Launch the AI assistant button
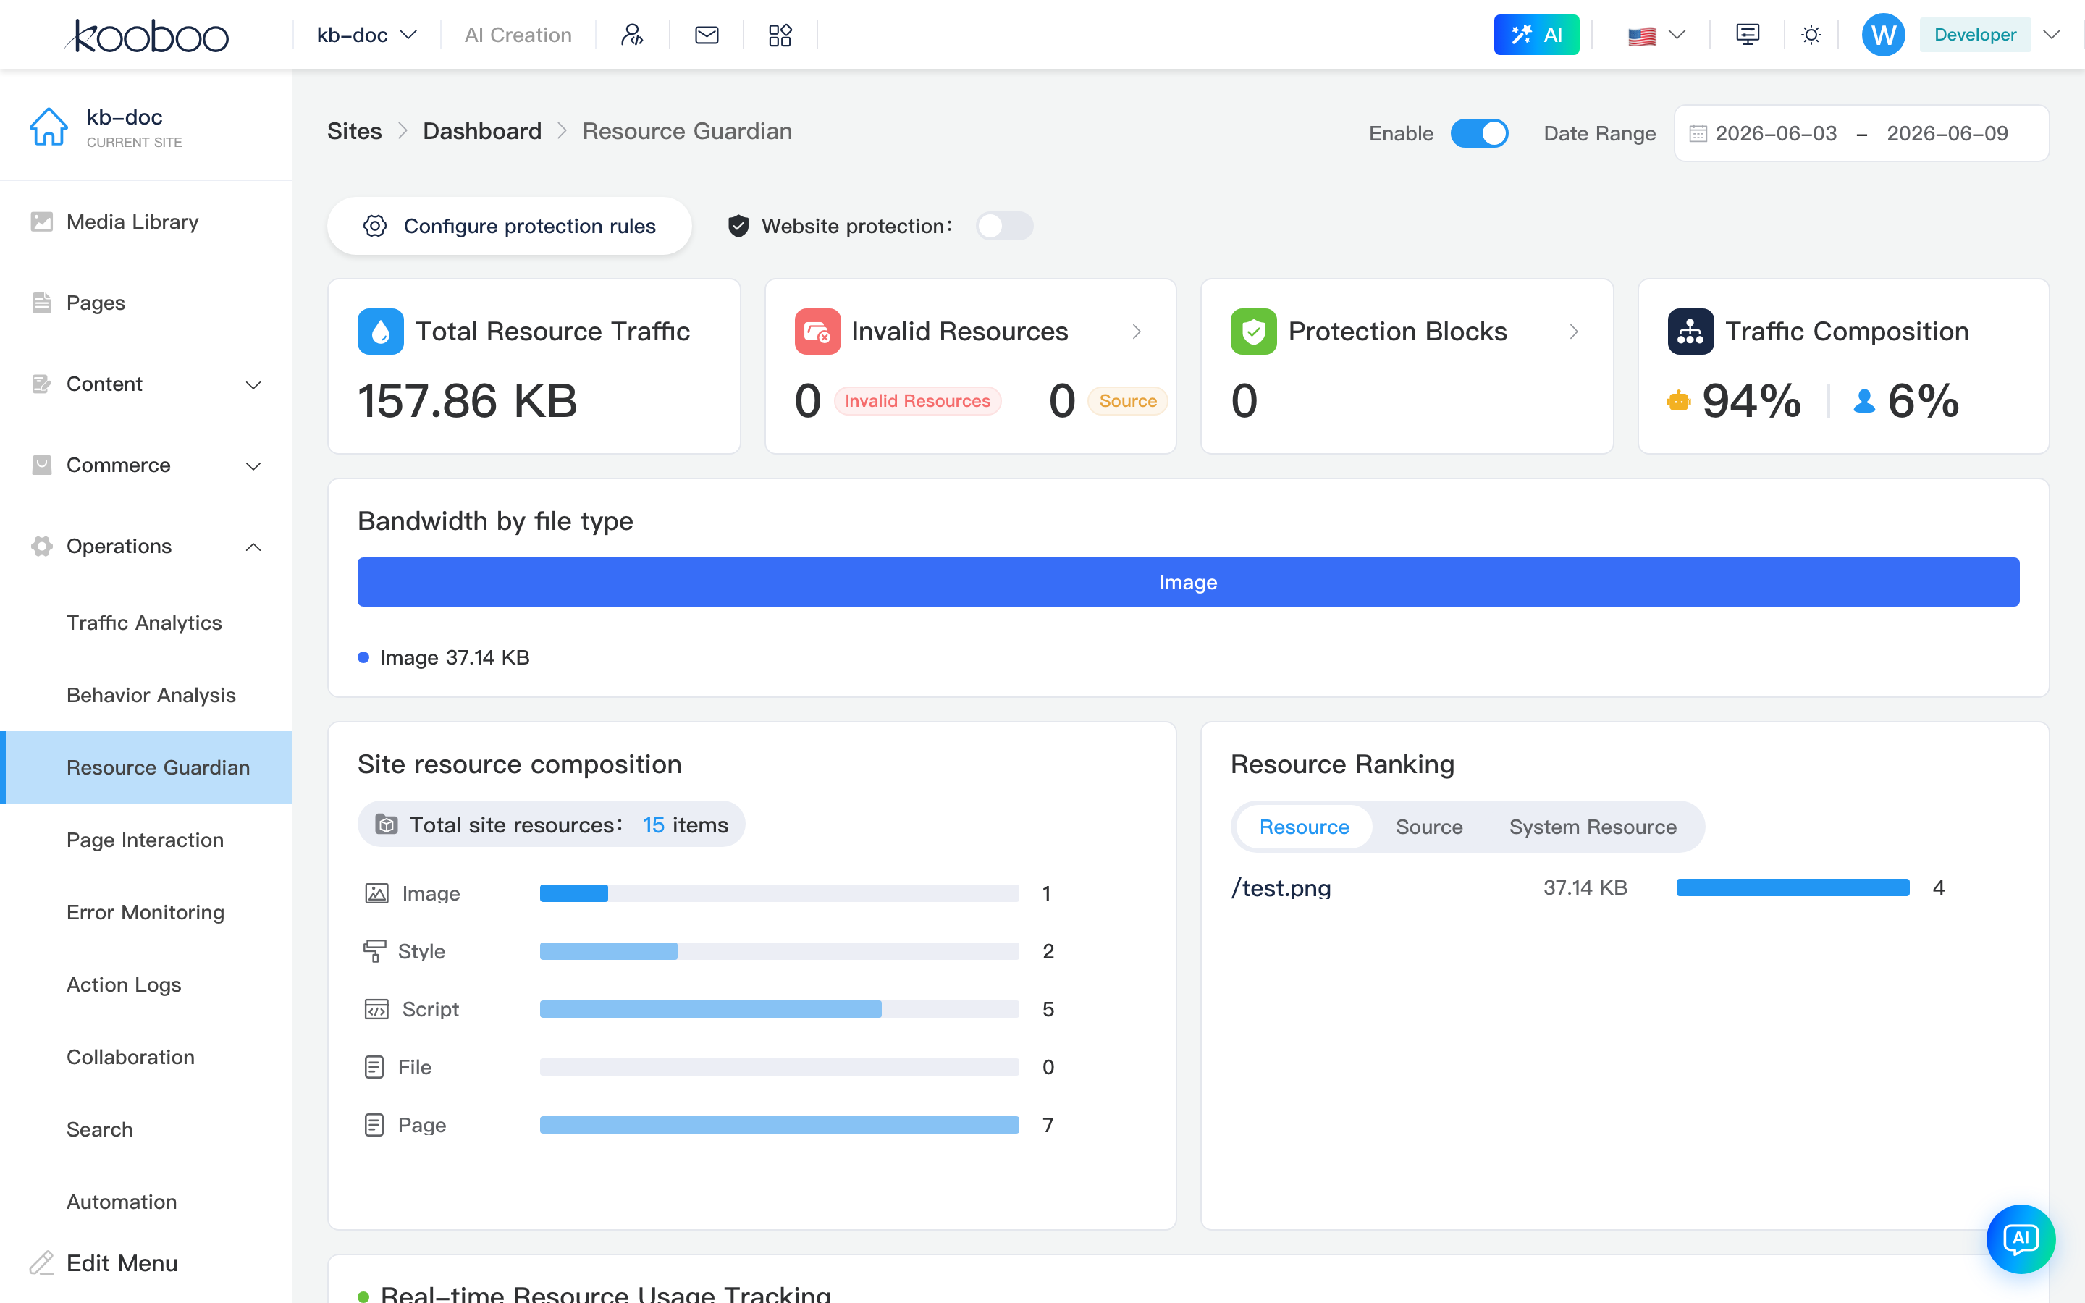This screenshot has height=1303, width=2085. point(1536,35)
